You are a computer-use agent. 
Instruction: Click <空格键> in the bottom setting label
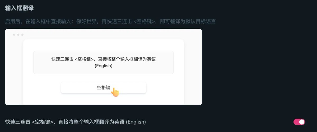(x=43, y=122)
